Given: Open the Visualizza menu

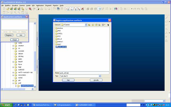Looking at the screenshot, I should coord(15,5).
